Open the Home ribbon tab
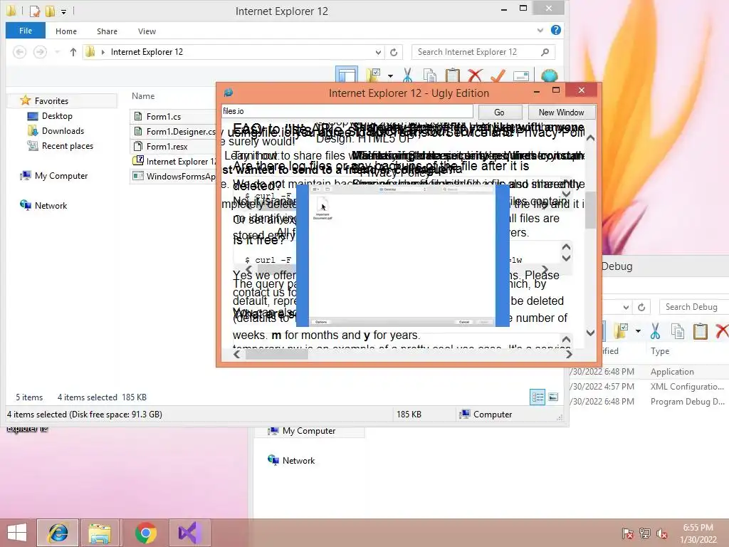 (66, 31)
